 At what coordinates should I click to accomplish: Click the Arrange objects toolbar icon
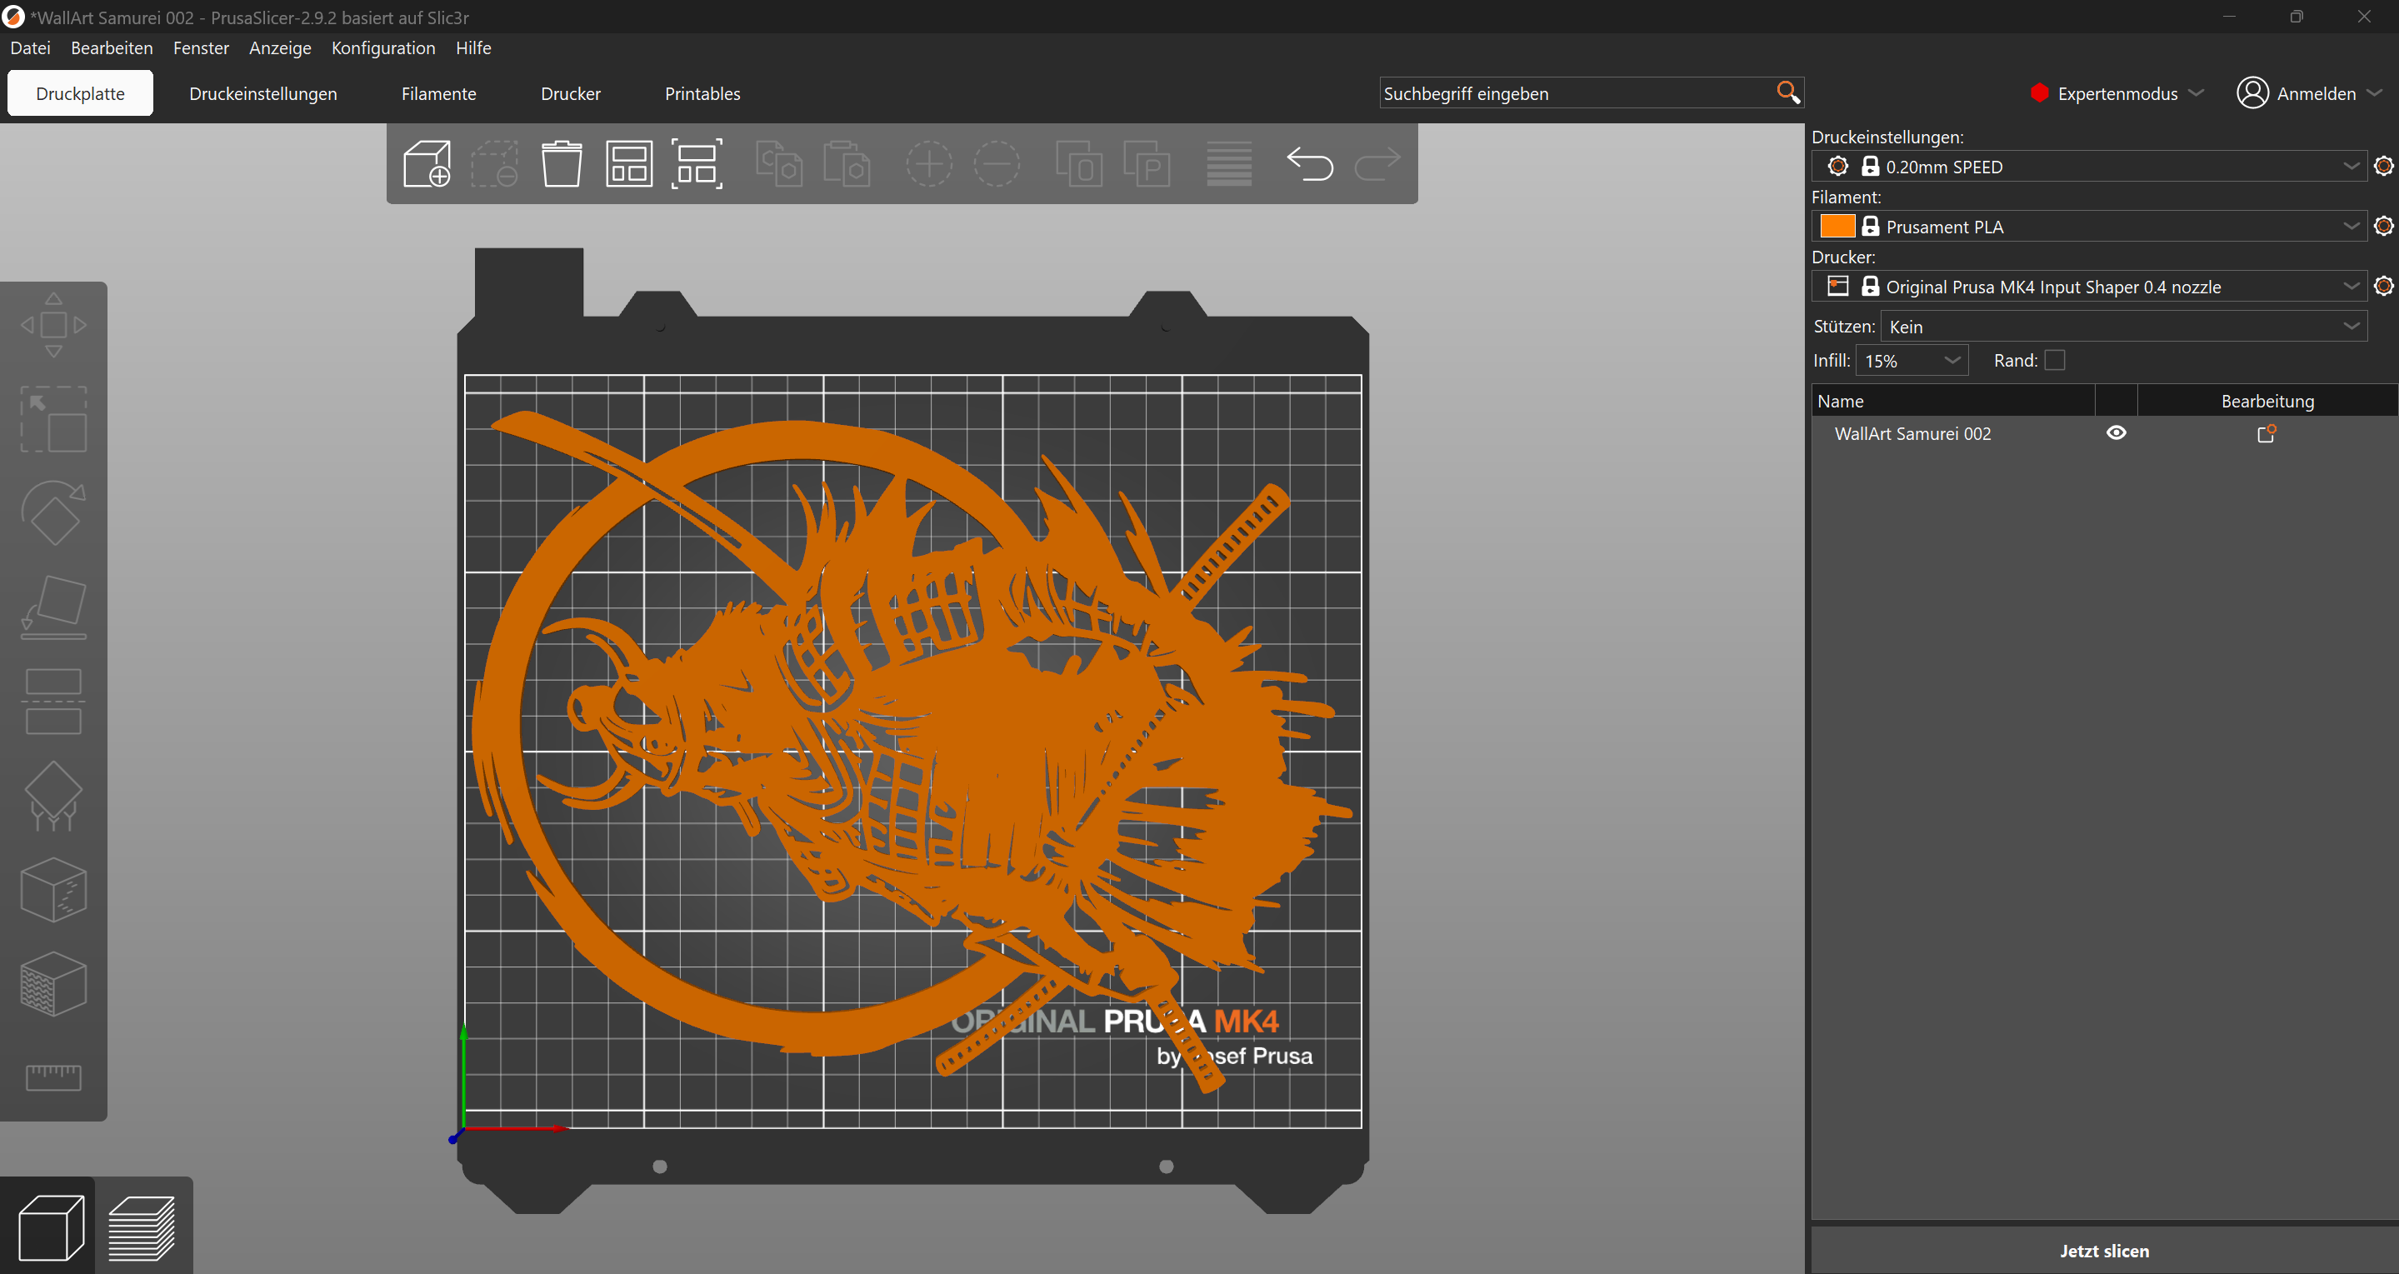coord(630,165)
